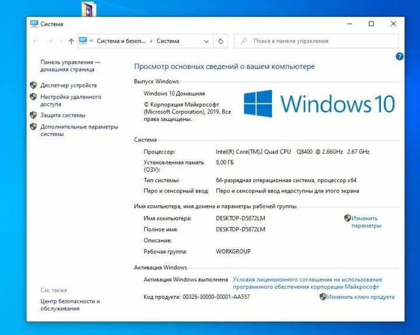Select '64-разрядная операционная система' text

(265, 180)
